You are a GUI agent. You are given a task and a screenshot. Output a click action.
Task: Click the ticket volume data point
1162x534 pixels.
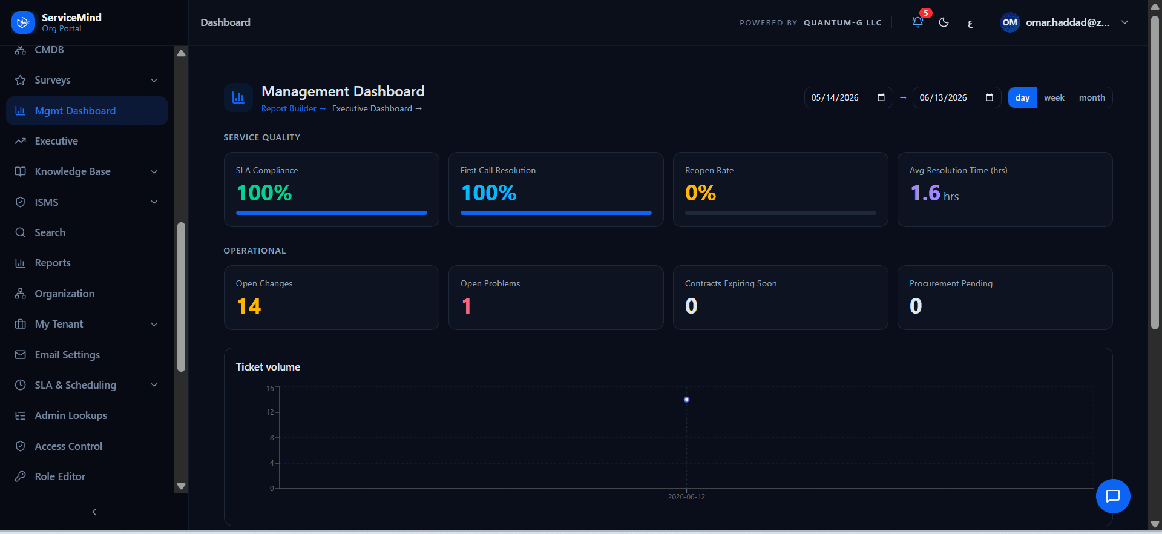pyautogui.click(x=686, y=400)
